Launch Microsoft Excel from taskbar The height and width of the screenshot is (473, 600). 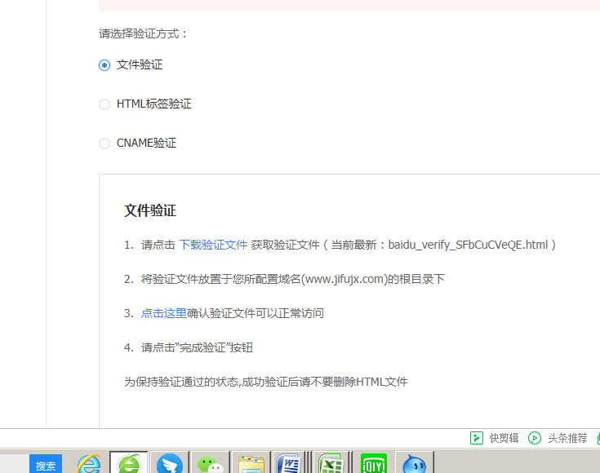331,464
